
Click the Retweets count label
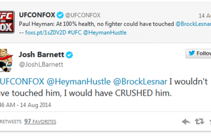coord(10,121)
